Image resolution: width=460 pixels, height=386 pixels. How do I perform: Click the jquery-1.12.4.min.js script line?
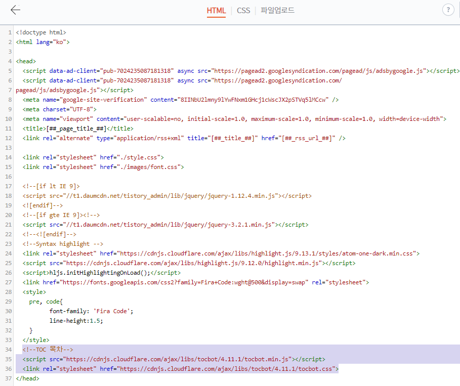pyautogui.click(x=167, y=196)
